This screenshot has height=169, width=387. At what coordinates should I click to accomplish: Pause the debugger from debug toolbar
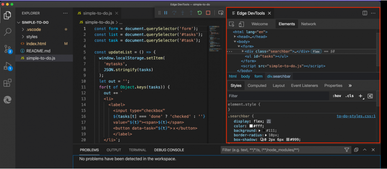pyautogui.click(x=165, y=13)
